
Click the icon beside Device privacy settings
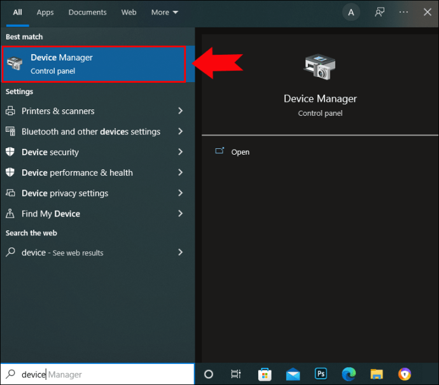(10, 193)
